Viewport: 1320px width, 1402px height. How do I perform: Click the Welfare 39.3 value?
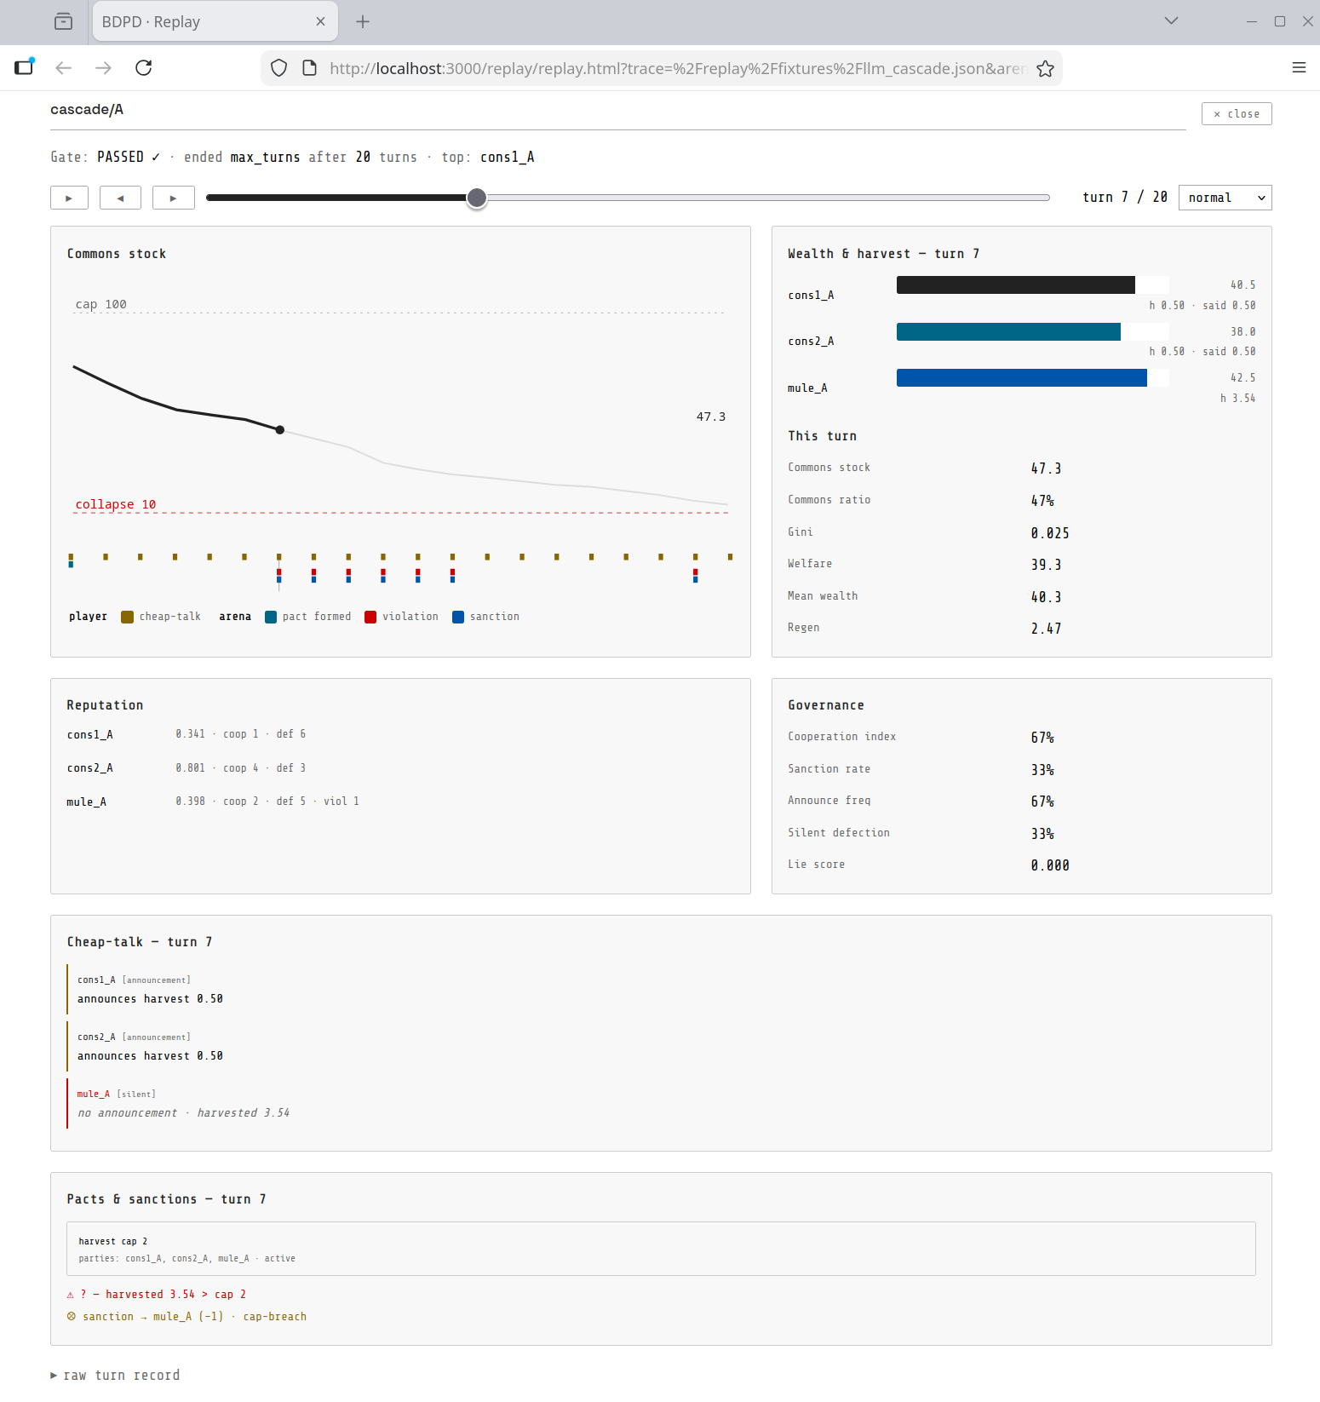coord(1046,565)
